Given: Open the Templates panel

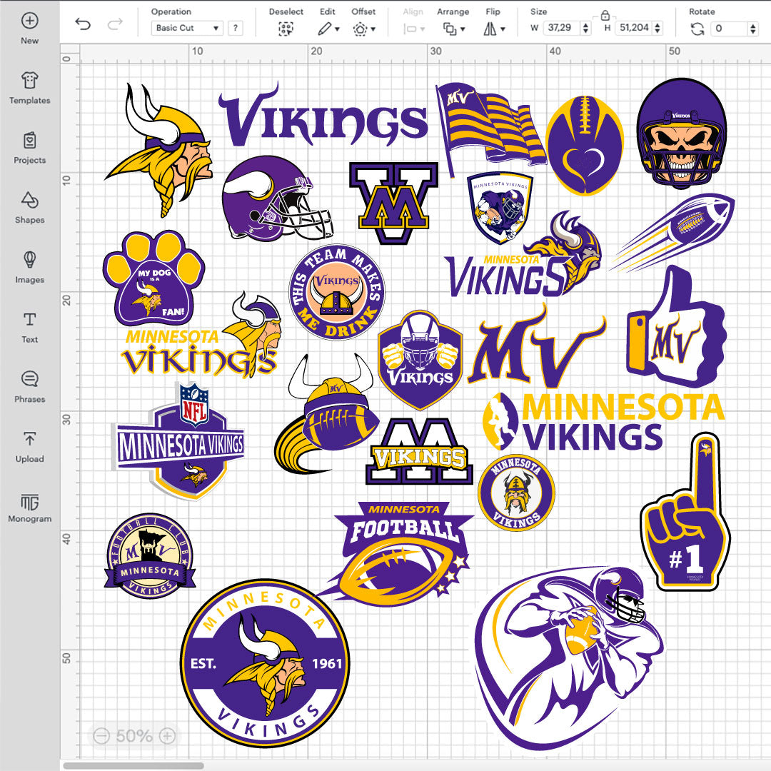Looking at the screenshot, I should pyautogui.click(x=29, y=88).
